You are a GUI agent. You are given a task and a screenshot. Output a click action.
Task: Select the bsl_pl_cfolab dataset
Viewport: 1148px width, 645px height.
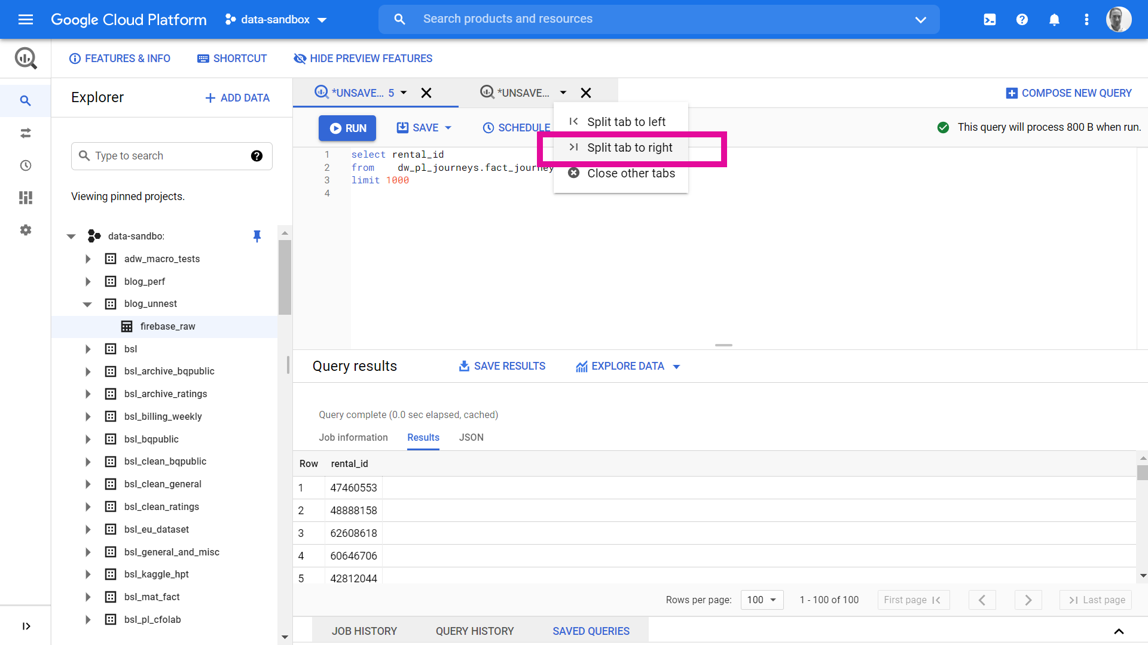click(152, 619)
